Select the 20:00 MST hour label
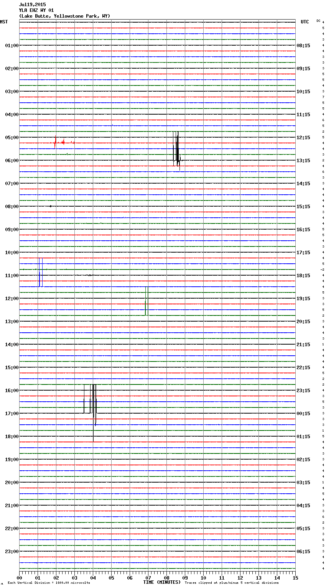The width and height of the screenshot is (326, 588). (12, 482)
